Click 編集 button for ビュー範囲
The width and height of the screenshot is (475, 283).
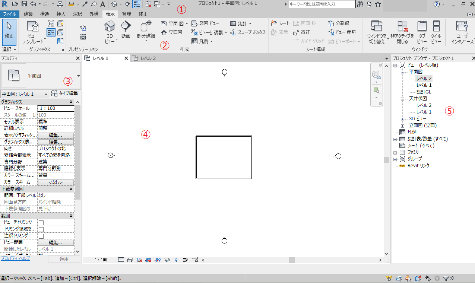(x=56, y=242)
